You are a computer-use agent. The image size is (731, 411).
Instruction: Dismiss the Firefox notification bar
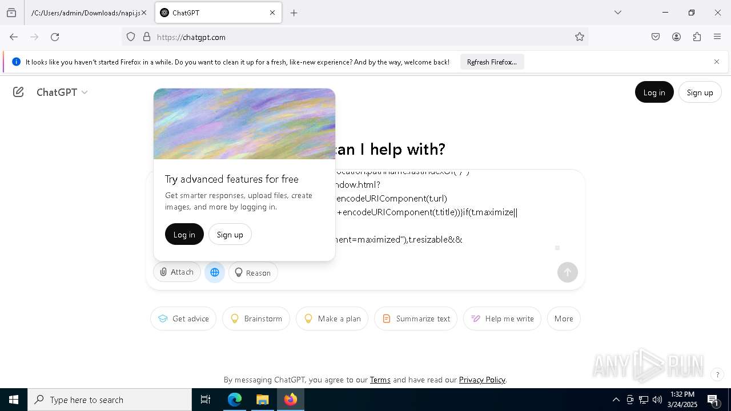[717, 62]
